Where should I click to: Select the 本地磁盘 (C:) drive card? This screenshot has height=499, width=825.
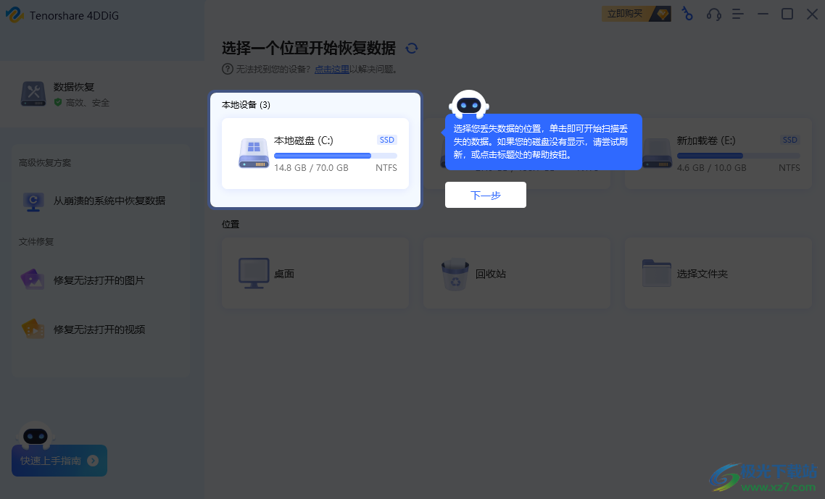[315, 154]
